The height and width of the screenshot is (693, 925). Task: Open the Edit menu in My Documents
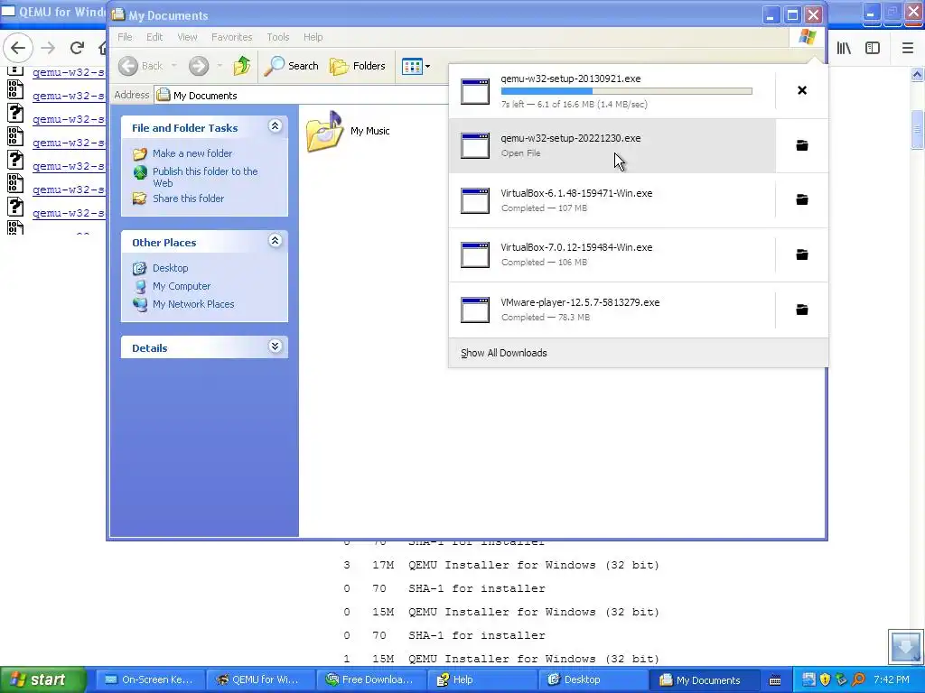point(154,37)
